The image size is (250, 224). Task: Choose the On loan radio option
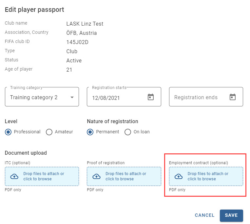[x=128, y=132]
